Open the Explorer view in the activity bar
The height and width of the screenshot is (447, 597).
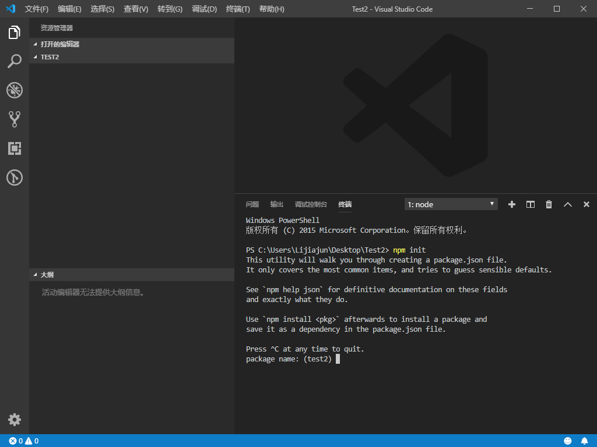point(14,32)
